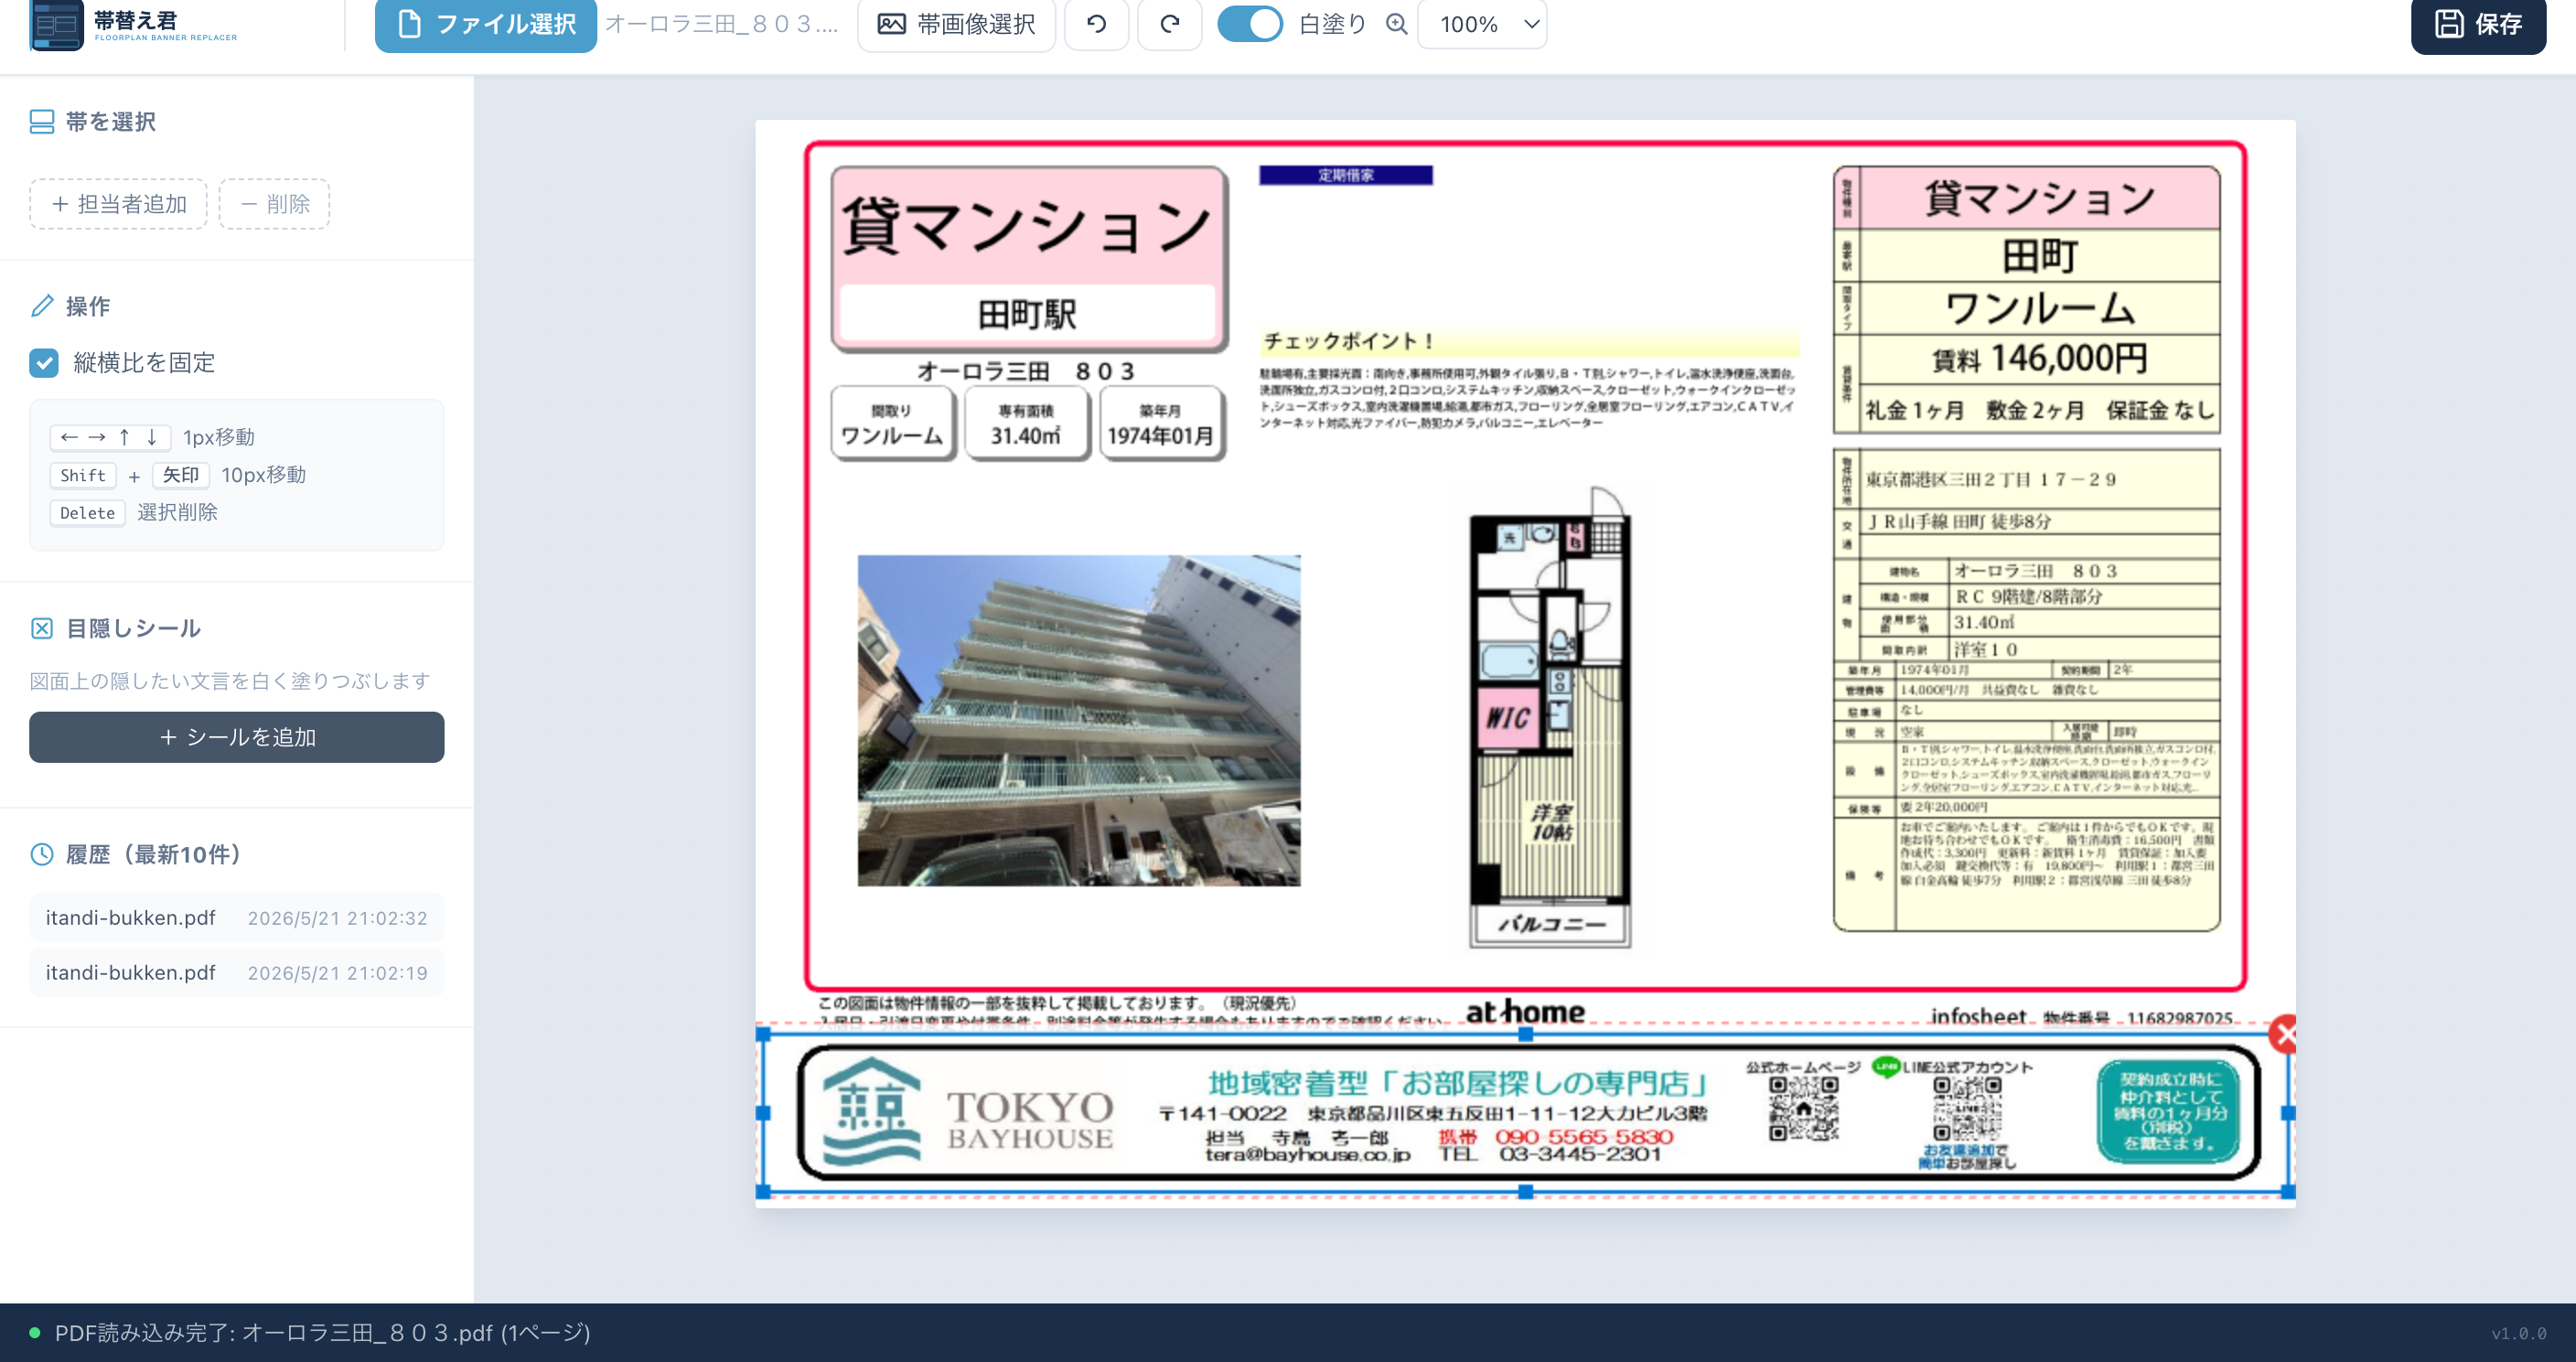Uncheck the 縦横比を固定 checkbox
The width and height of the screenshot is (2576, 1362).
tap(44, 363)
